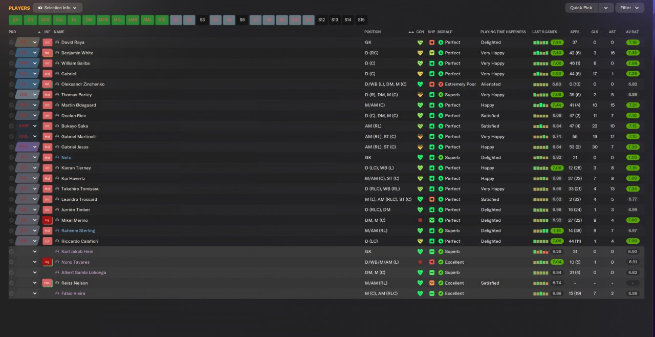The image size is (655, 337).
Task: Click the Inj injury icon beside Nuno Tavares
Action: (48, 262)
